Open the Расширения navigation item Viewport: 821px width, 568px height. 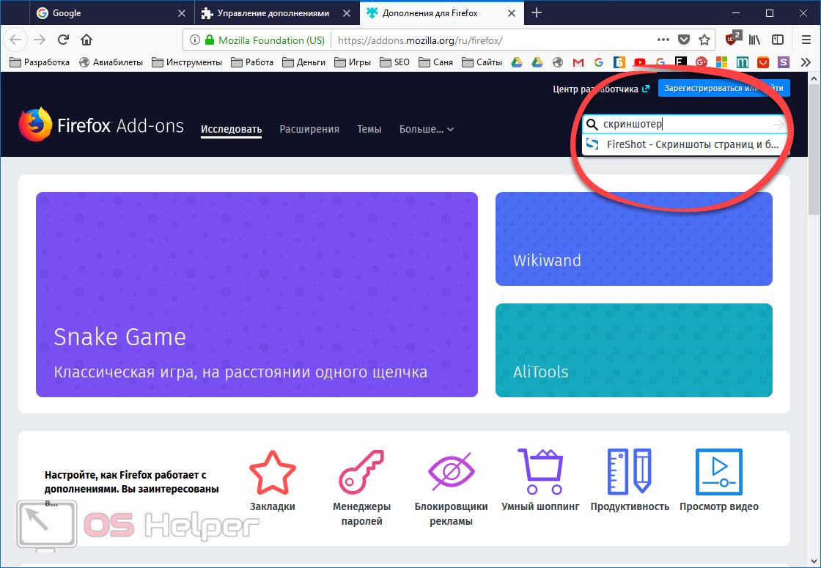309,129
